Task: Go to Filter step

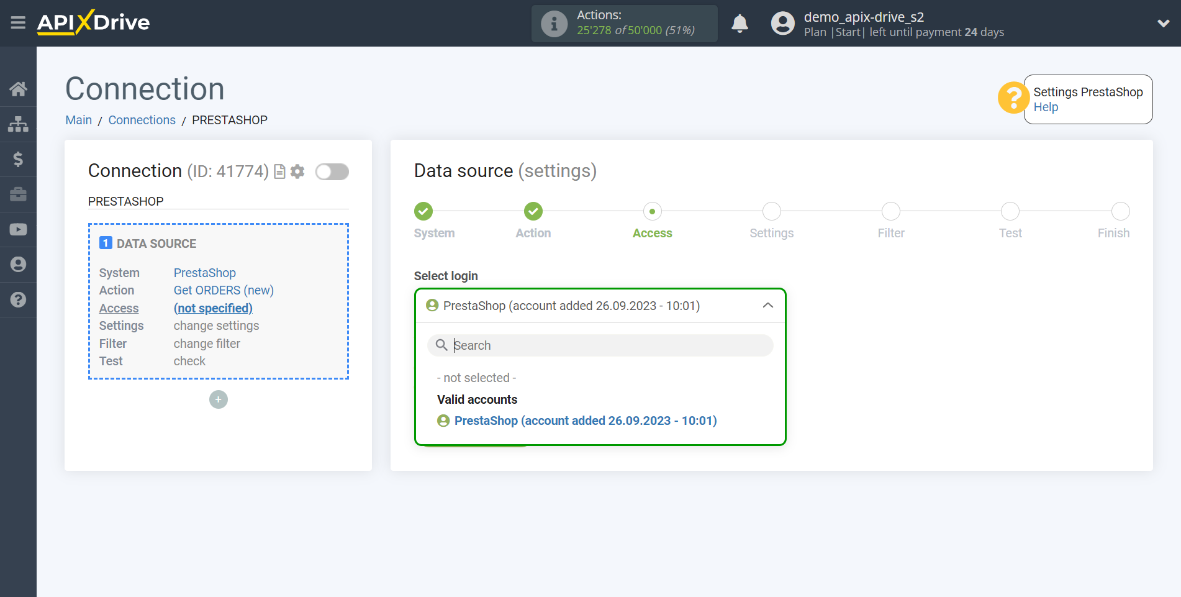Action: coord(891,211)
